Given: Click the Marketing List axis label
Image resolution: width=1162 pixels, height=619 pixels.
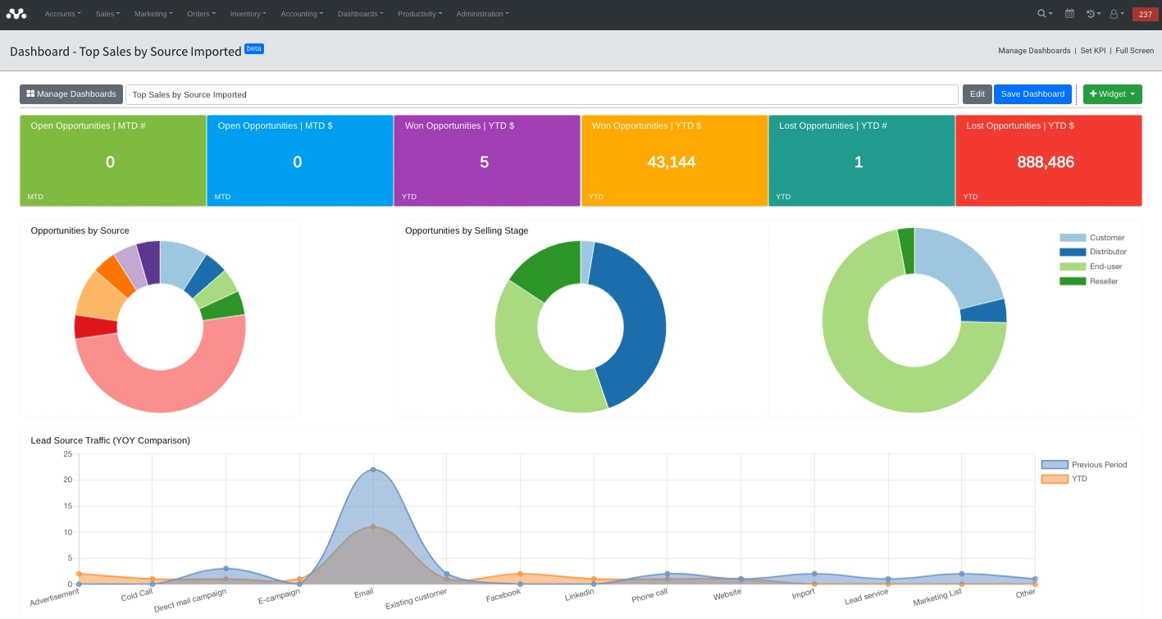Looking at the screenshot, I should [938, 599].
